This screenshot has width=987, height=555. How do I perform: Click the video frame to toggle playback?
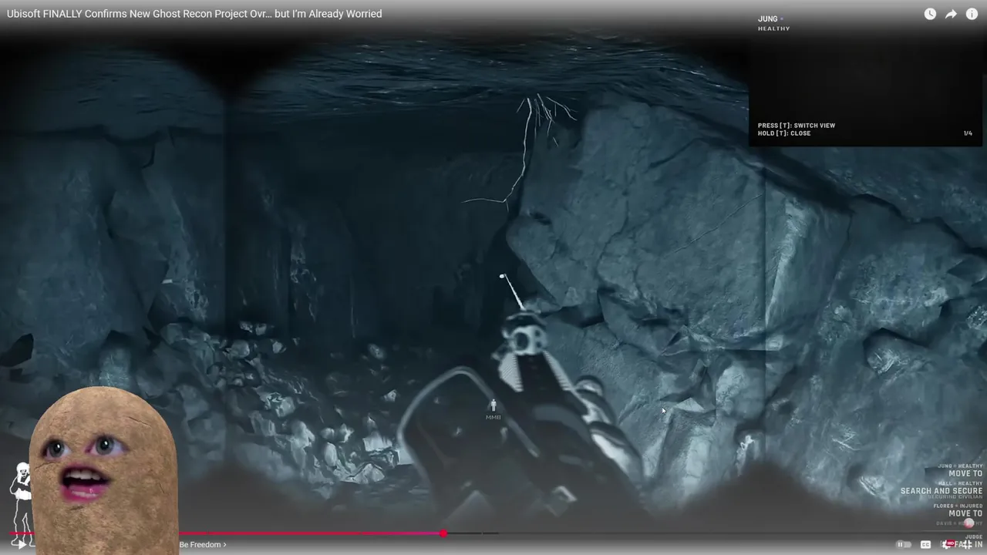point(493,277)
